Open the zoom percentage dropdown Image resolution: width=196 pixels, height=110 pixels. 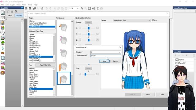(78, 9)
